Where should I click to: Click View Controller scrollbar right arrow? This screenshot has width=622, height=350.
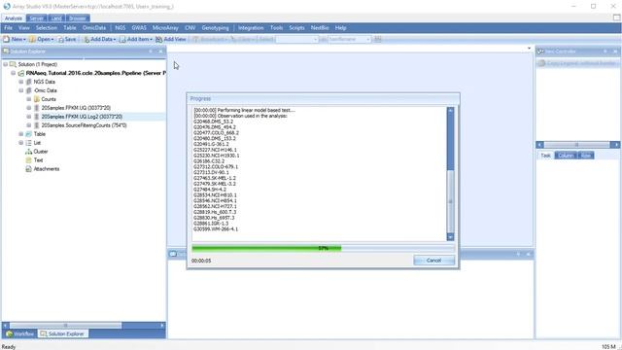coord(615,145)
